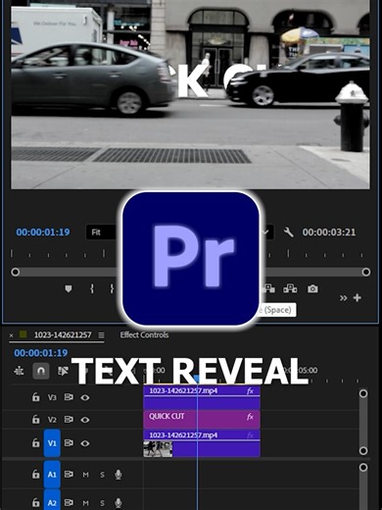This screenshot has height=510, width=382.
Task: Select the 1023-142621257 timeline tab
Action: pyautogui.click(x=63, y=334)
